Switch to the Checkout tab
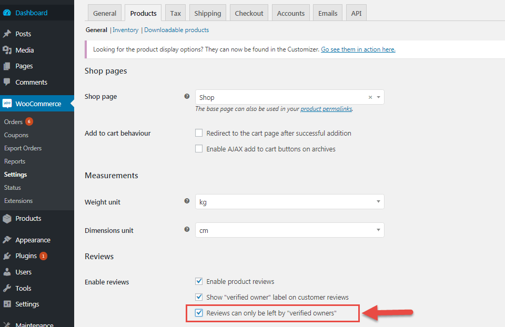Image resolution: width=505 pixels, height=327 pixels. [248, 13]
